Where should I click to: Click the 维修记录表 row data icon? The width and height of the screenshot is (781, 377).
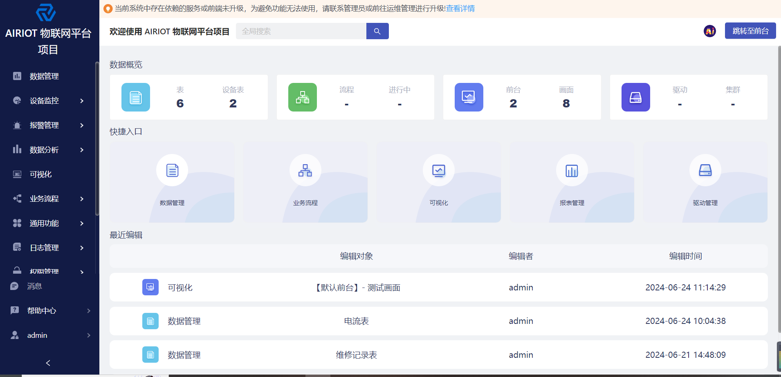click(150, 355)
